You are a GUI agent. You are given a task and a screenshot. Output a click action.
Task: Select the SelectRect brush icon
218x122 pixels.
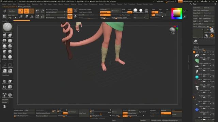(10, 66)
